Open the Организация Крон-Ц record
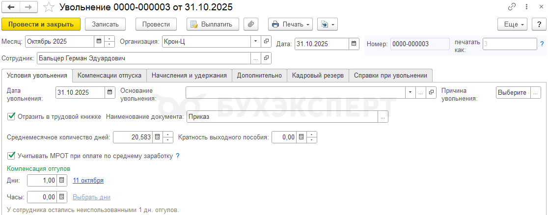 click(266, 41)
